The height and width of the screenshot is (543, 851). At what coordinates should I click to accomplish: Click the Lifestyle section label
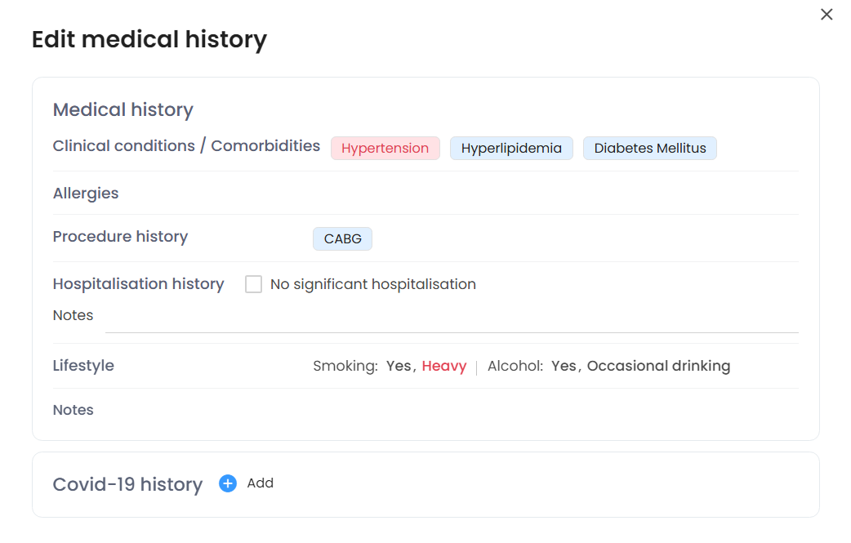coord(83,366)
